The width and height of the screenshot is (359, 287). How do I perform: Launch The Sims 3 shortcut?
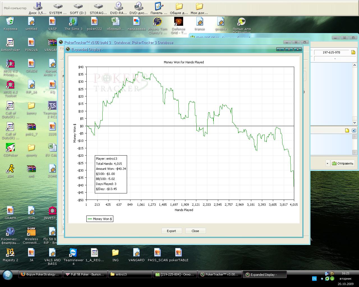coord(73,24)
